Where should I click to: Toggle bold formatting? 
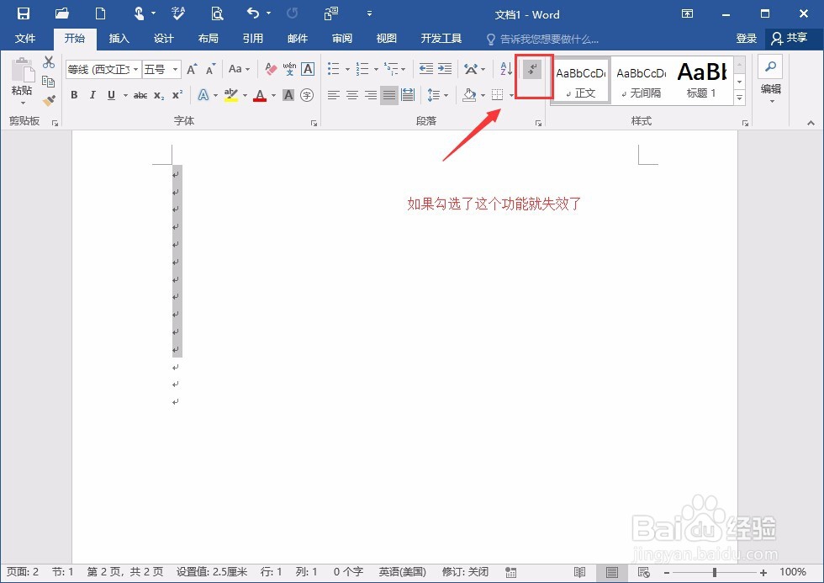76,95
